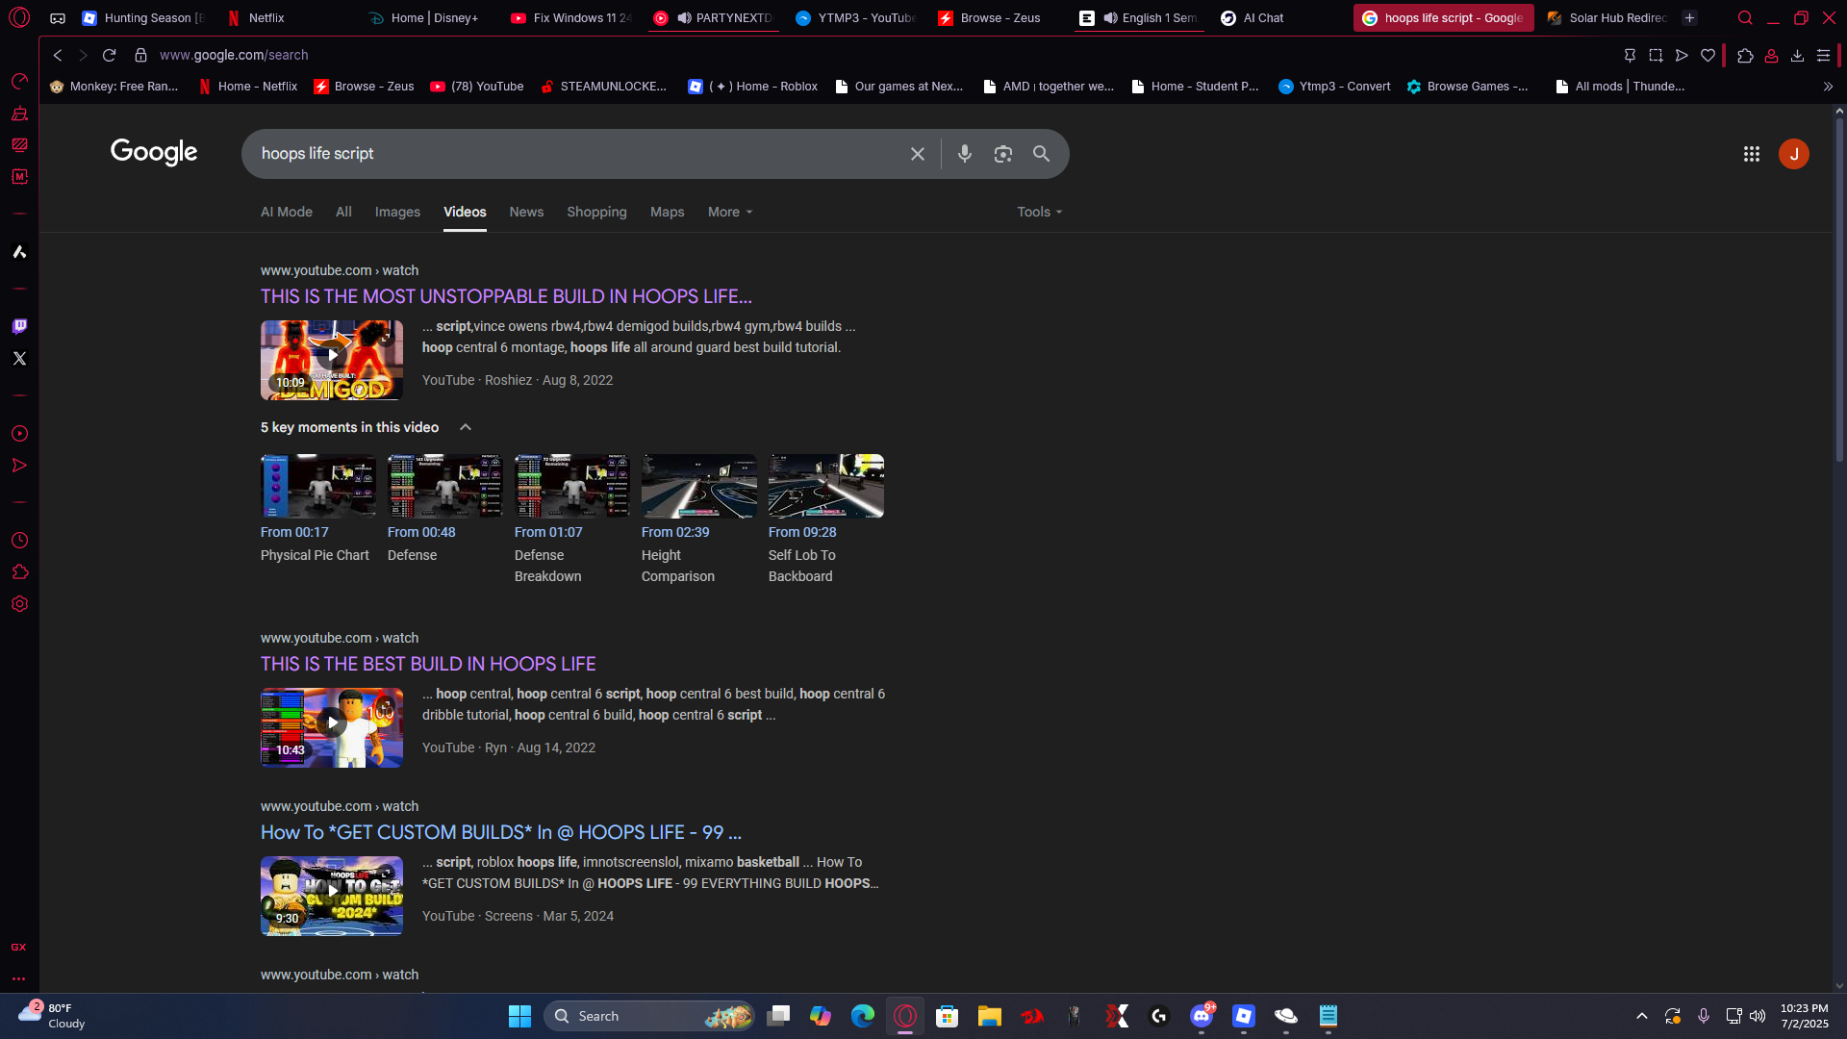
Task: Open the 'Defense Breakdown' key moment thumbnail
Action: (572, 486)
